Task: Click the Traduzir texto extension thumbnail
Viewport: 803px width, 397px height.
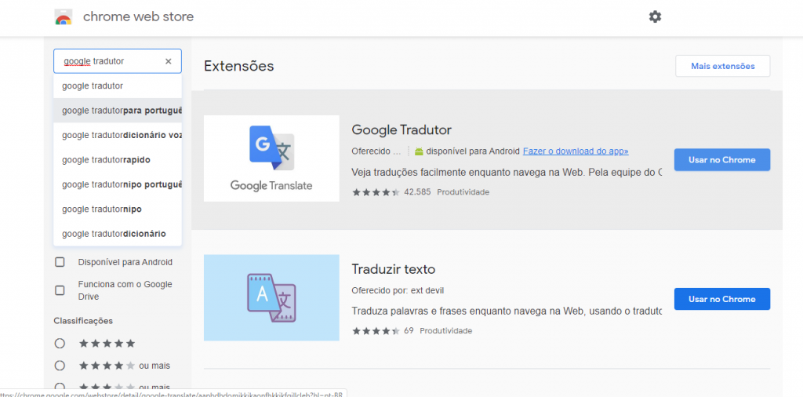Action: coord(271,297)
